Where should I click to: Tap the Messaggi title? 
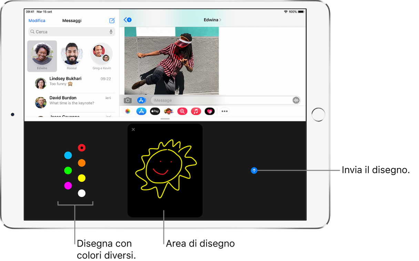tap(72, 21)
